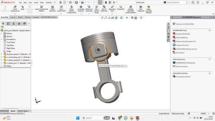Open Property Tab Builder link
Image resolution: width=215 pixels, height=121 pixels.
(x=183, y=34)
